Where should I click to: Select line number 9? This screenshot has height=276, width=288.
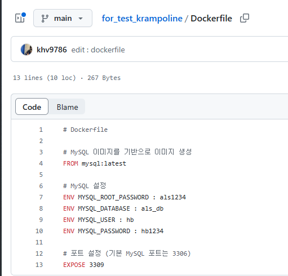coord(41,220)
